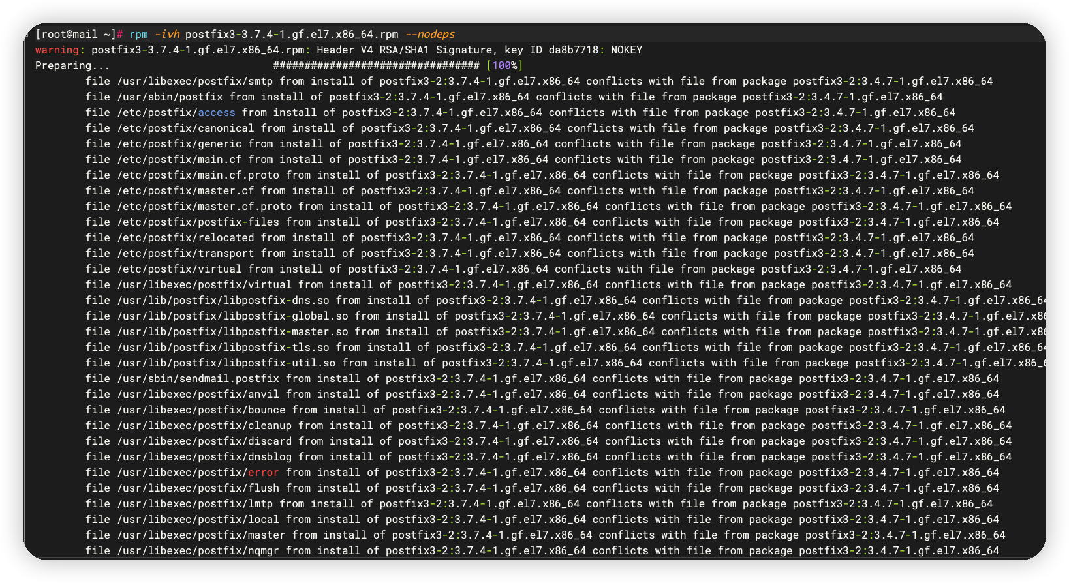Select the 'Header V4 RSA/SHA1 Signature' text
This screenshot has height=583, width=1069.
click(x=405, y=50)
